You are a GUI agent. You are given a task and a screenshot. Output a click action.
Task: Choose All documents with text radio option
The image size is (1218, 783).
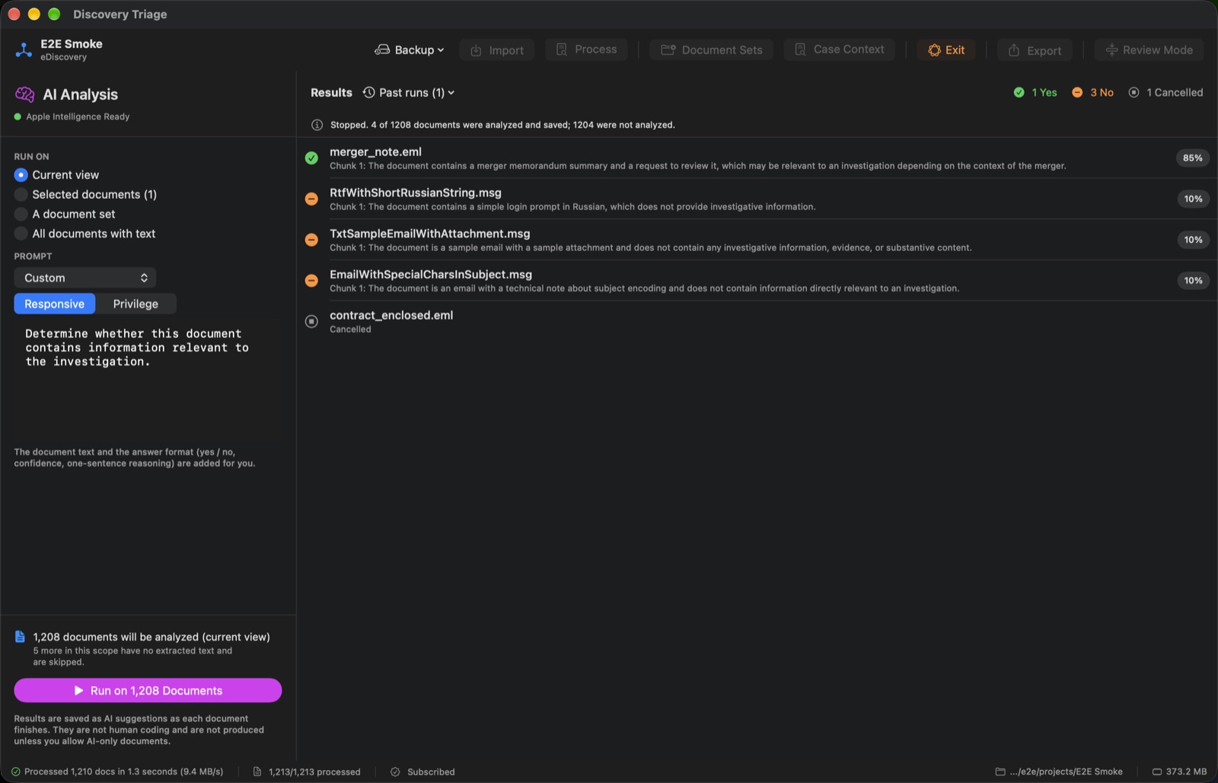[x=21, y=234]
